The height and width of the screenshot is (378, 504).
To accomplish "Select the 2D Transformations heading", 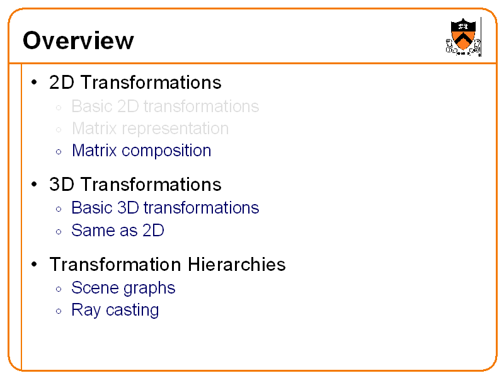I will click(135, 83).
